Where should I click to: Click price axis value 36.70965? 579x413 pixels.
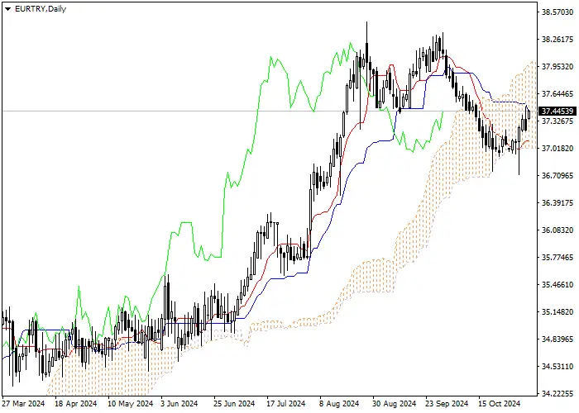click(x=557, y=175)
